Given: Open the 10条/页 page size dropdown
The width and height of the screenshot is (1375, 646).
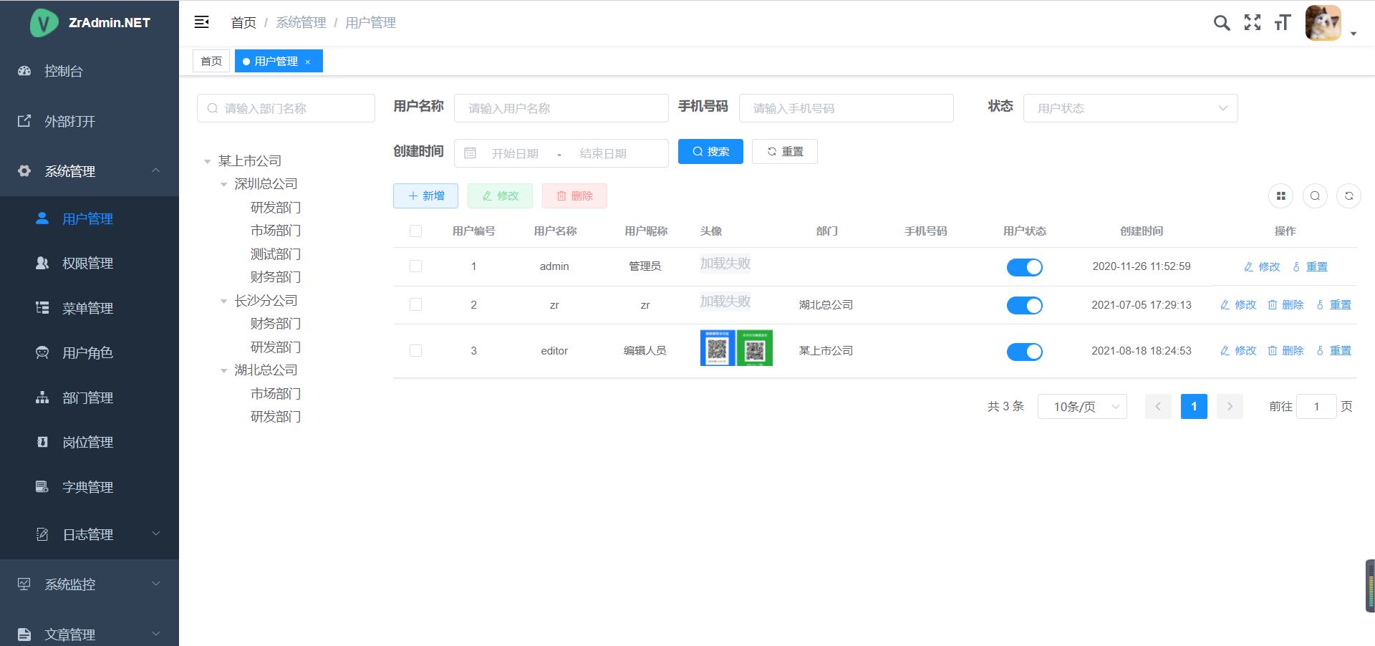Looking at the screenshot, I should [x=1082, y=407].
